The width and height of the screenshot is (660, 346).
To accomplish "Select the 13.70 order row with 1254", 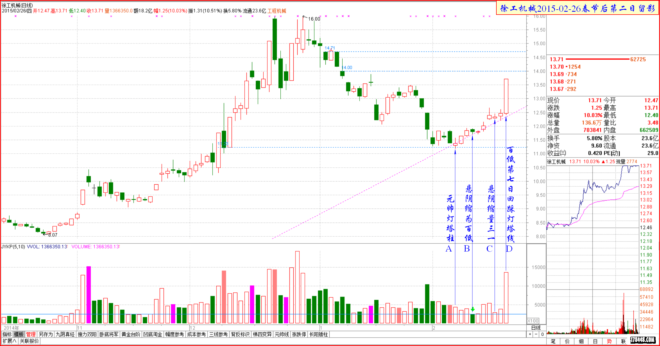I will (x=565, y=67).
